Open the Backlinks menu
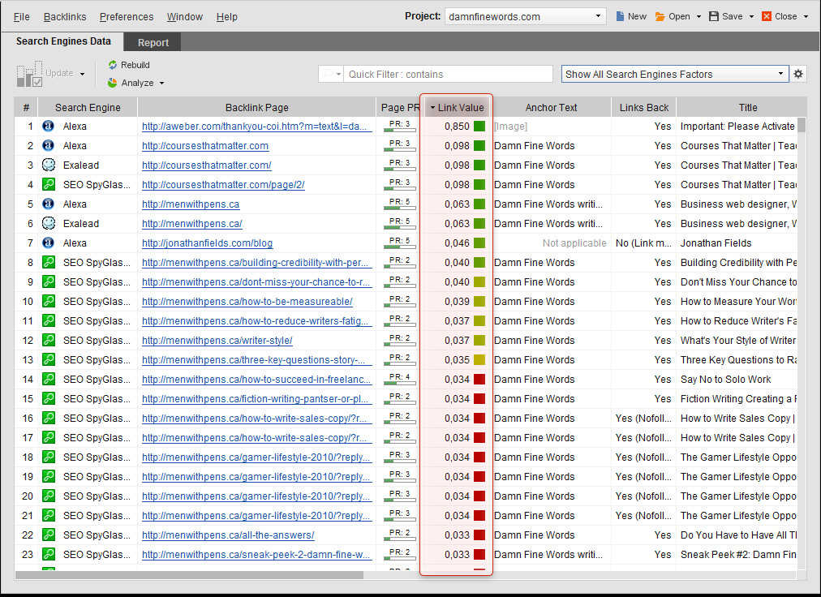Image resolution: width=821 pixels, height=597 pixels. coord(65,17)
